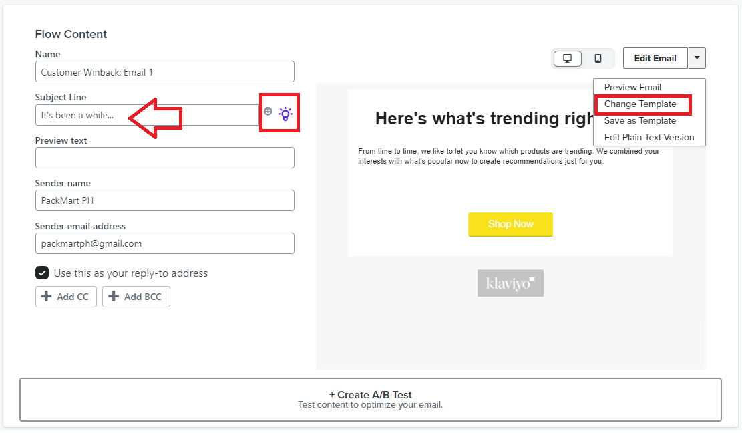The height and width of the screenshot is (433, 742).
Task: Click the Edit Email button
Action: [655, 58]
